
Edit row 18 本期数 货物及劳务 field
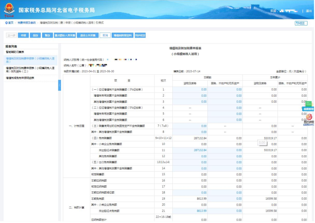[x=190, y=193]
